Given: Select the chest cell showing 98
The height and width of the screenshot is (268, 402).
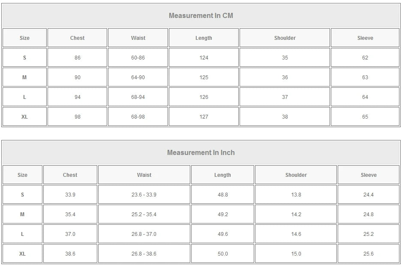Looking at the screenshot, I should [77, 117].
